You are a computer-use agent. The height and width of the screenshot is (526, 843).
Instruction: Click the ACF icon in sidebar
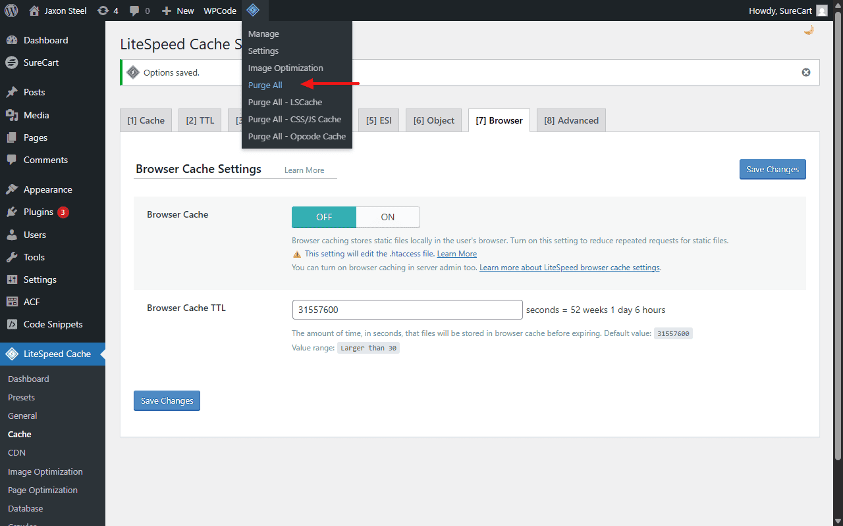pyautogui.click(x=12, y=302)
